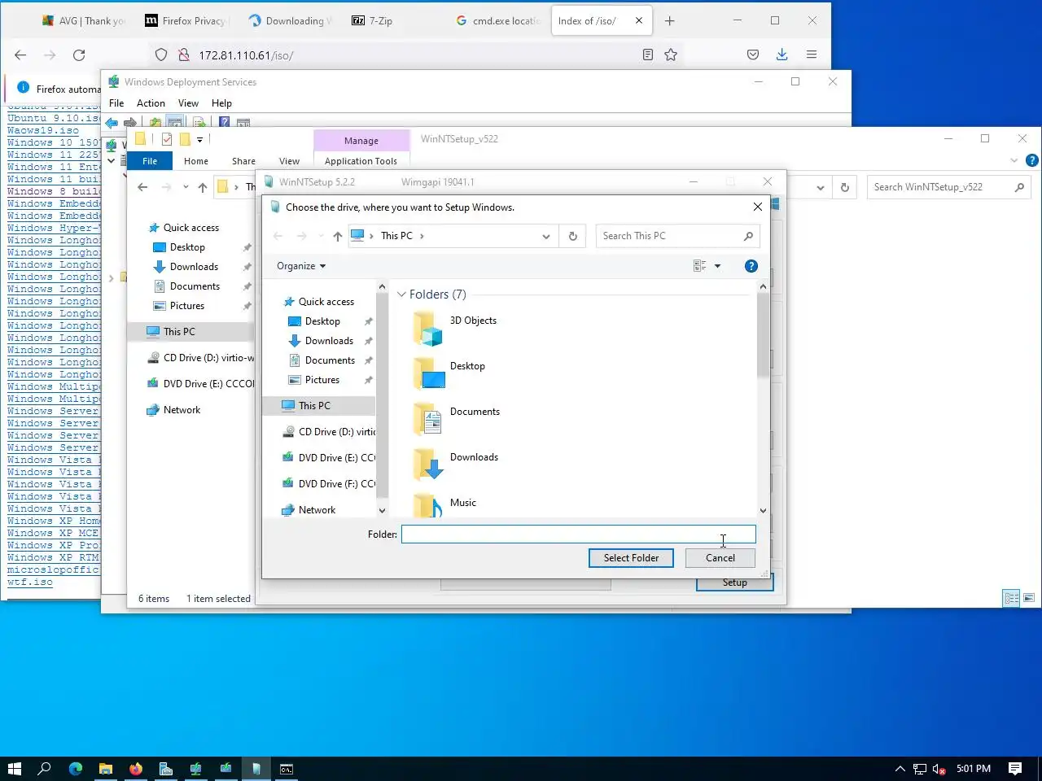Select This PC in Explorer navigation pane
Image resolution: width=1042 pixels, height=781 pixels.
tap(179, 332)
